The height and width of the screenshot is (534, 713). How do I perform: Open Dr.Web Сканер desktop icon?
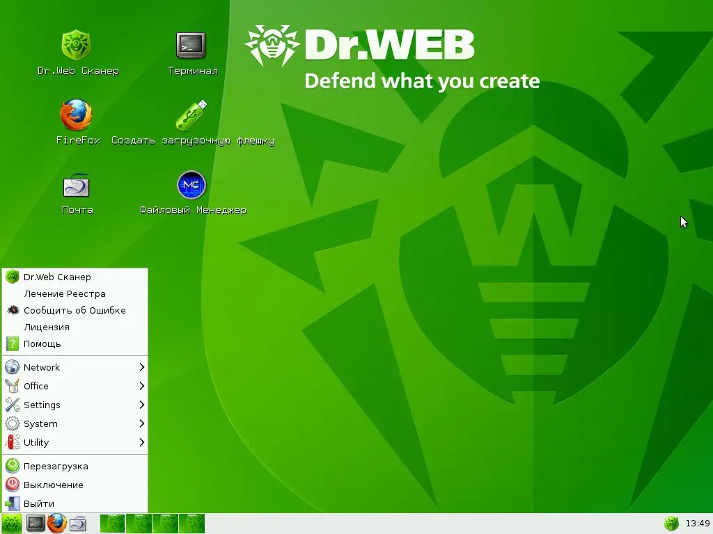pyautogui.click(x=77, y=45)
